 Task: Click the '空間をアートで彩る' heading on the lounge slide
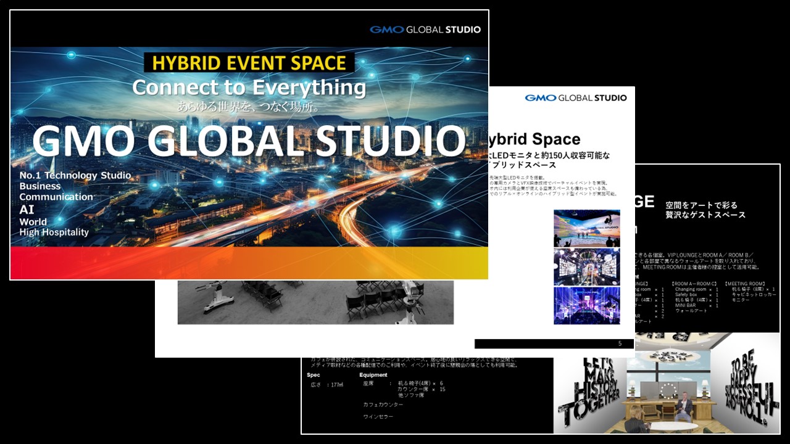click(x=701, y=205)
